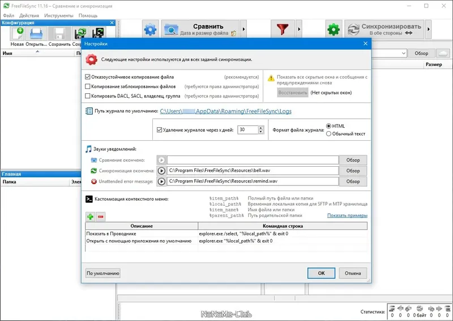Browse sound file for Синхронизация окончена
This screenshot has height=321, width=453.
tap(353, 171)
